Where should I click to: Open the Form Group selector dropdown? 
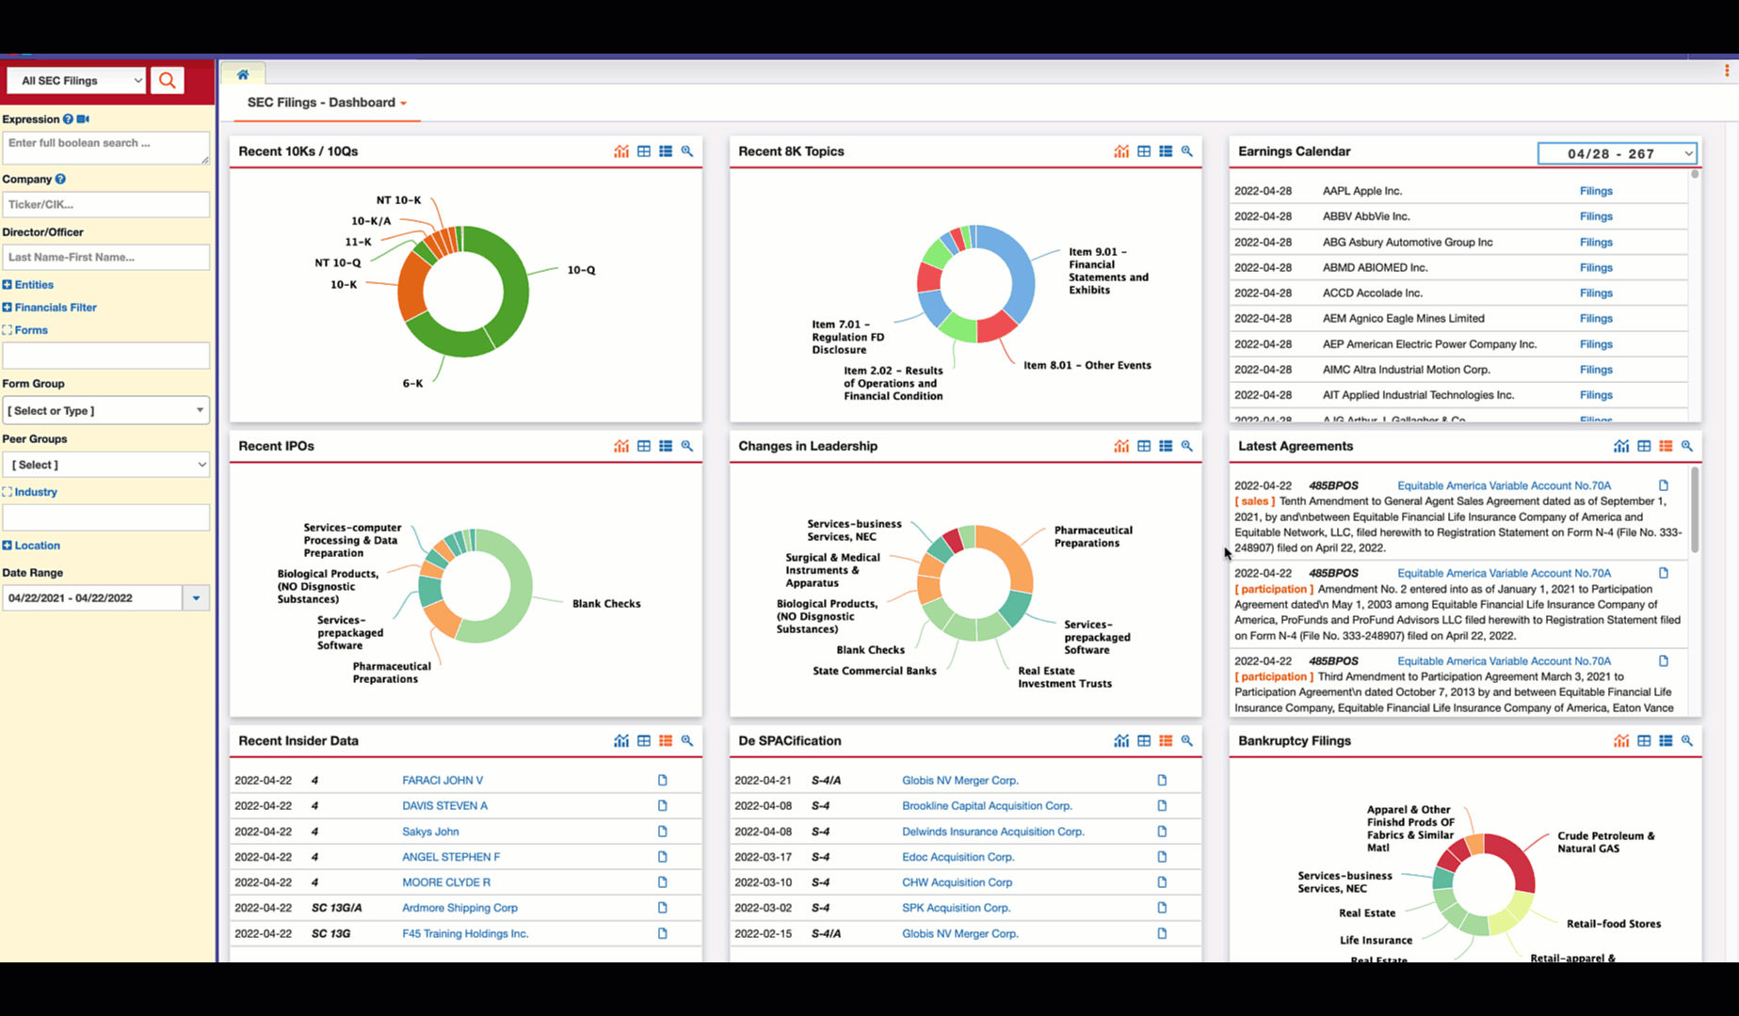point(105,410)
